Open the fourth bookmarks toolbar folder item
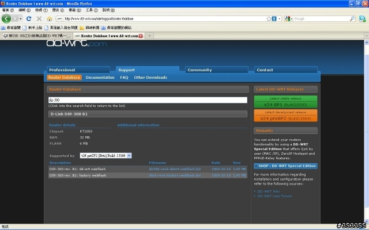 click(89, 28)
